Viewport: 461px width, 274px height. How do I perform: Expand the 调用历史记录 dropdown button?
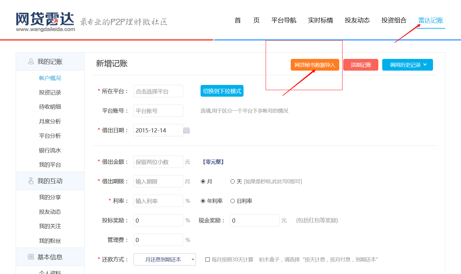(408, 65)
